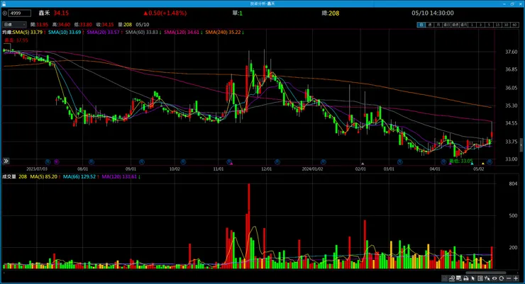The image size is (525, 284).
Task: Click the cyan triangle marker before 05/02
Action: [472, 164]
